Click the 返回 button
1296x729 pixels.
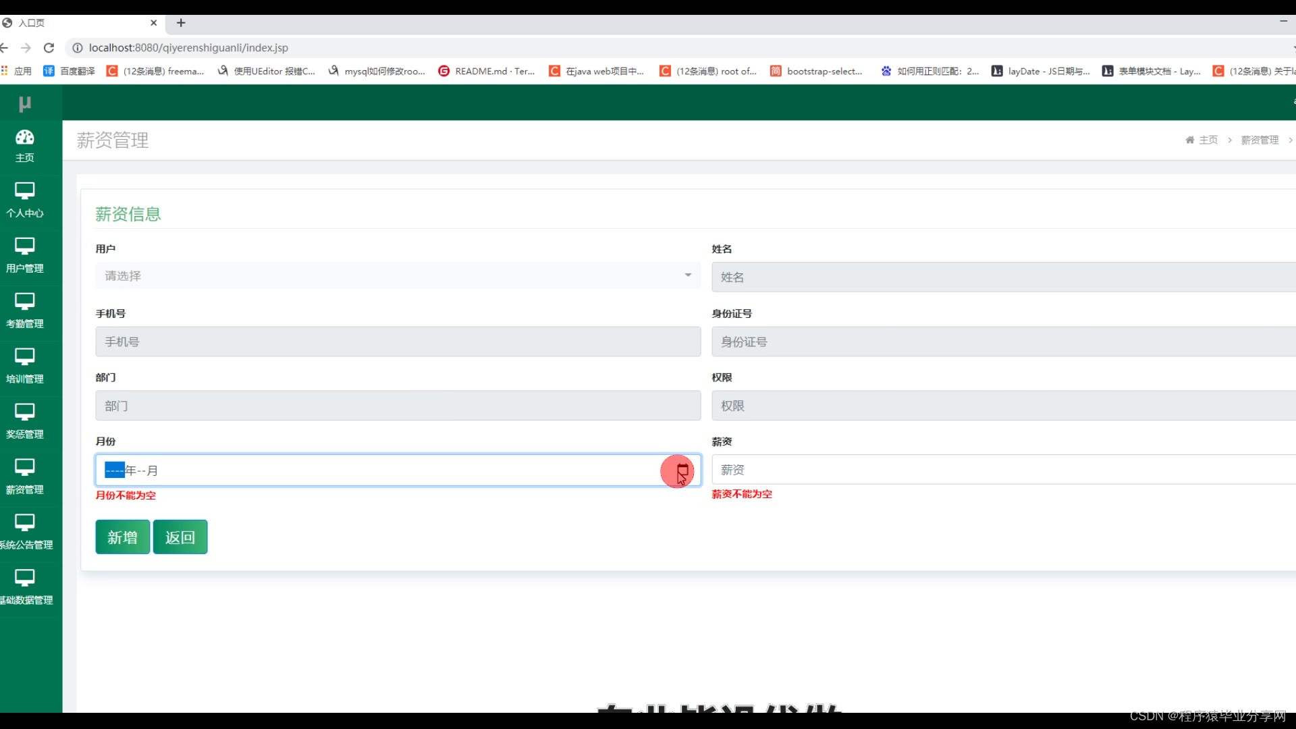(180, 537)
